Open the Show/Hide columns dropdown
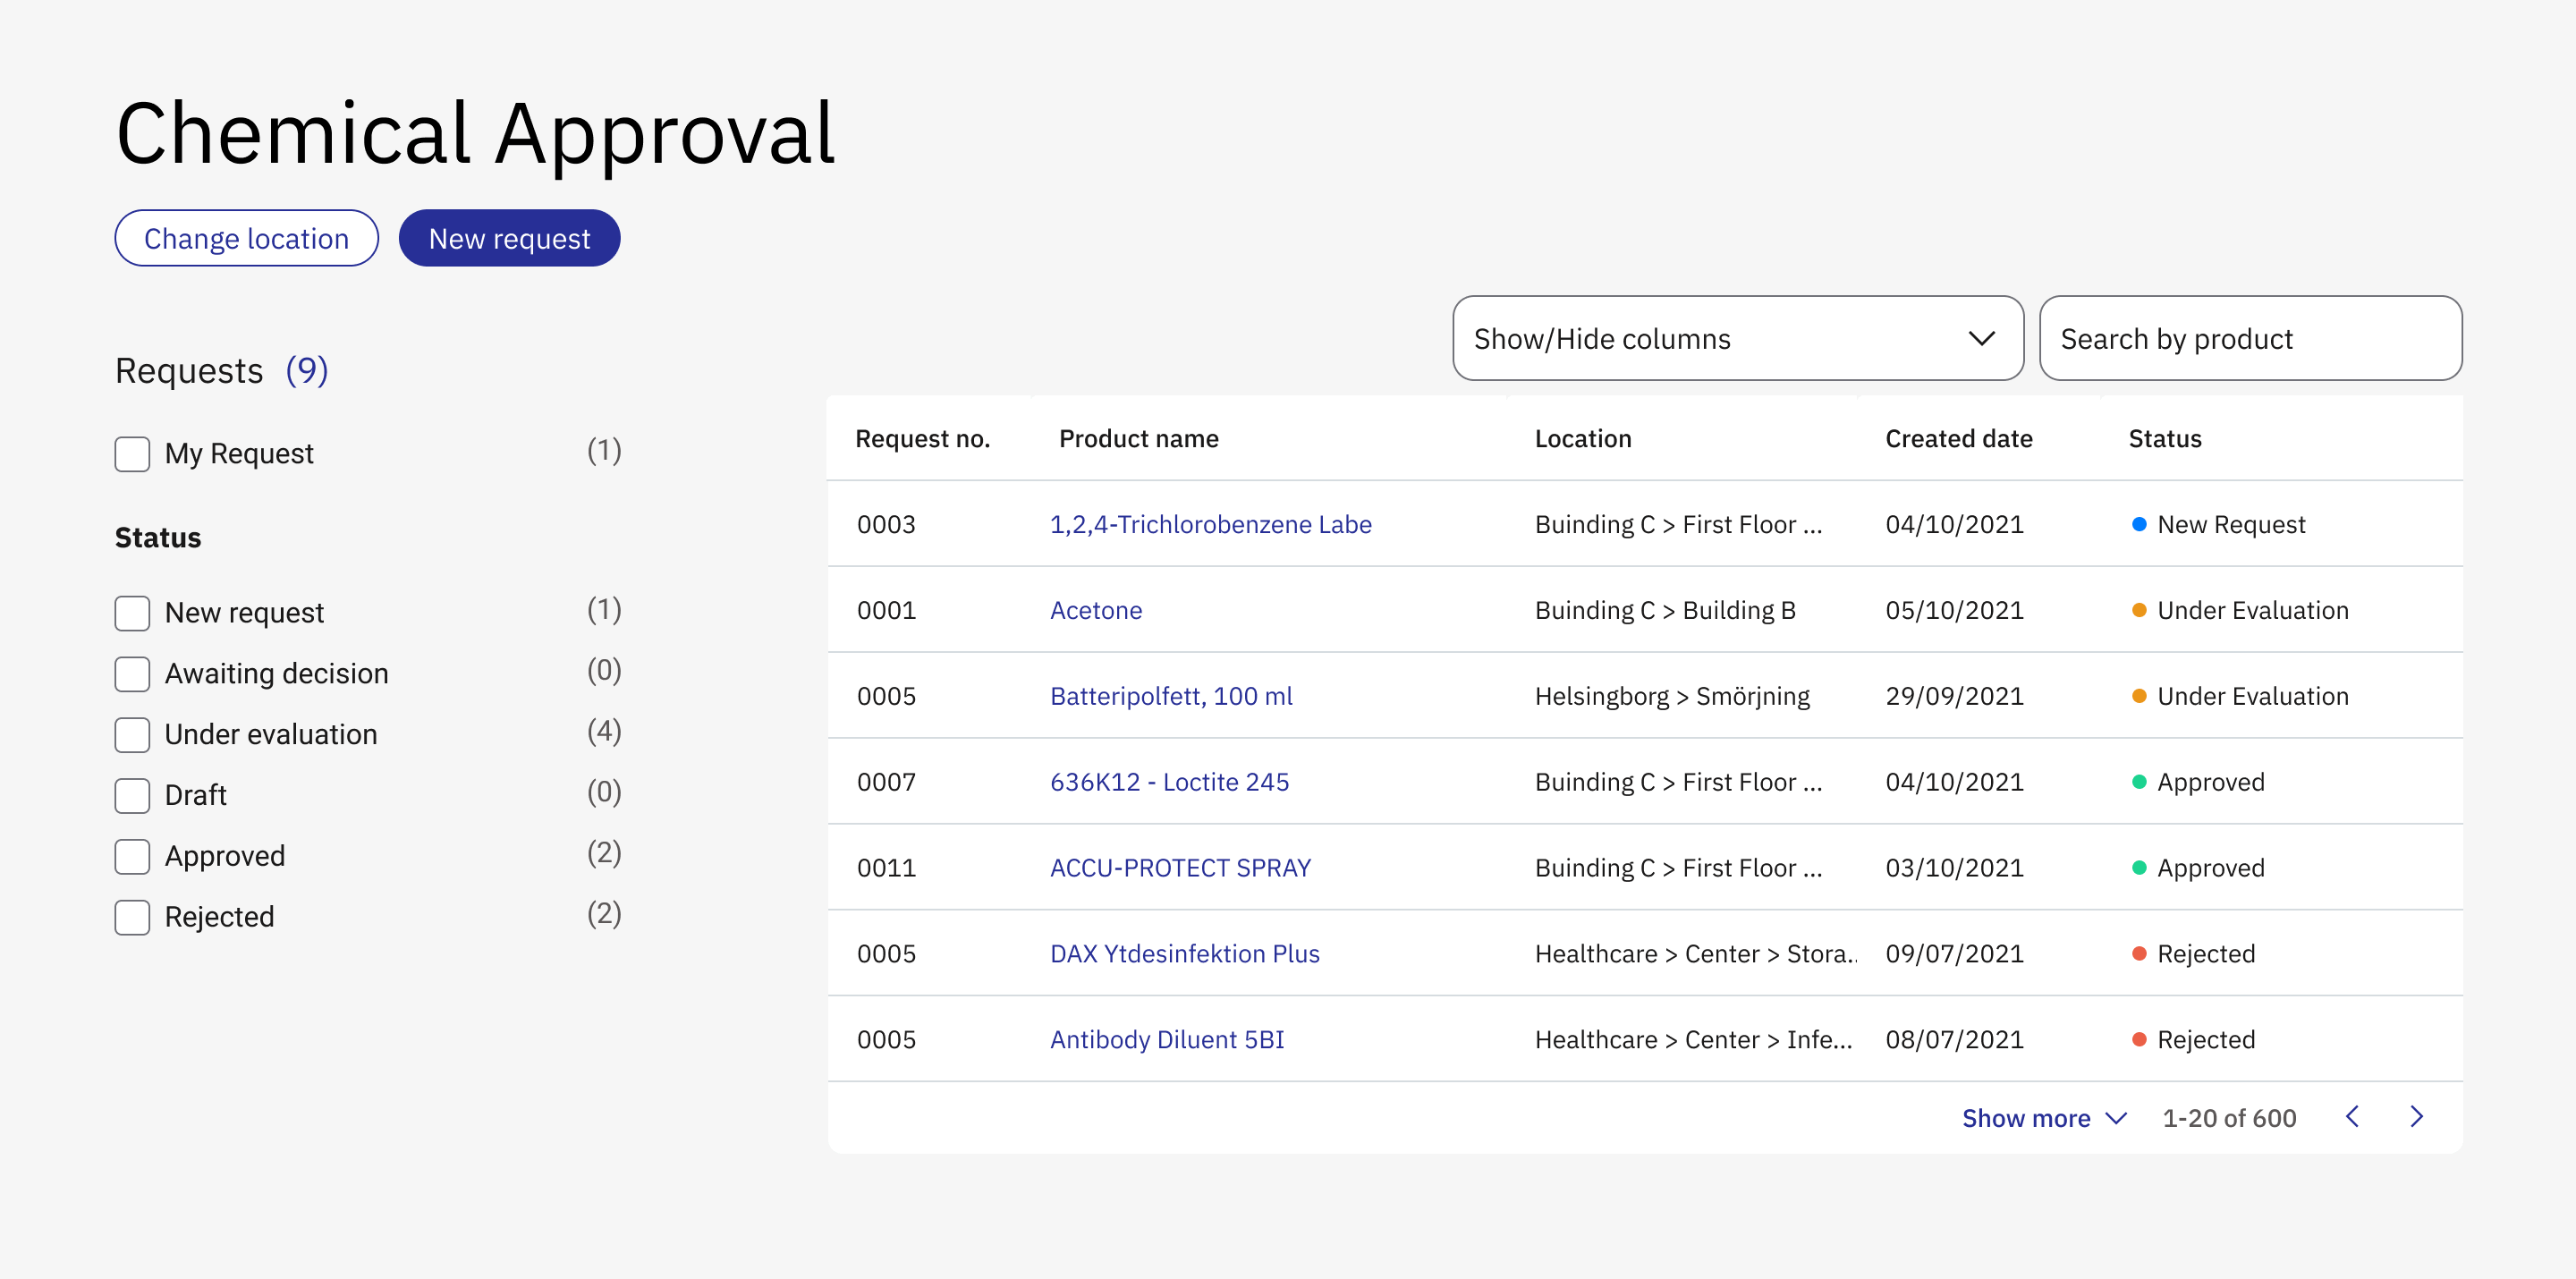The width and height of the screenshot is (2576, 1279). pos(1738,339)
